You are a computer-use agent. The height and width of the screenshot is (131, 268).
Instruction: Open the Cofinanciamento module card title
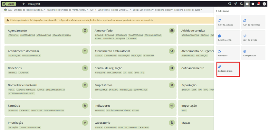click(193, 68)
